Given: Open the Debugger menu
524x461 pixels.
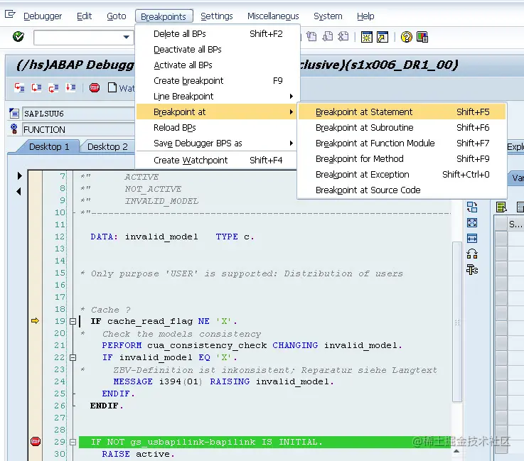Looking at the screenshot, I should pos(43,16).
